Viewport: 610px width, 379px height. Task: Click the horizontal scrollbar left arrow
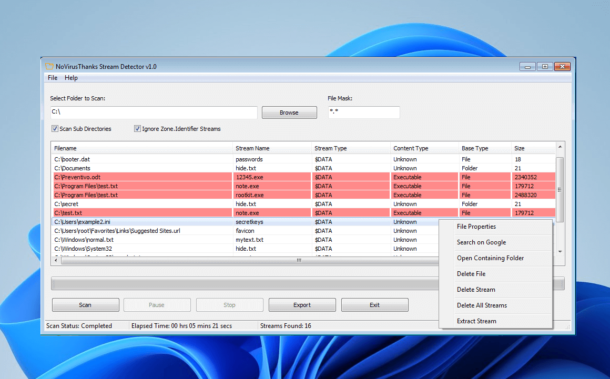(x=56, y=260)
